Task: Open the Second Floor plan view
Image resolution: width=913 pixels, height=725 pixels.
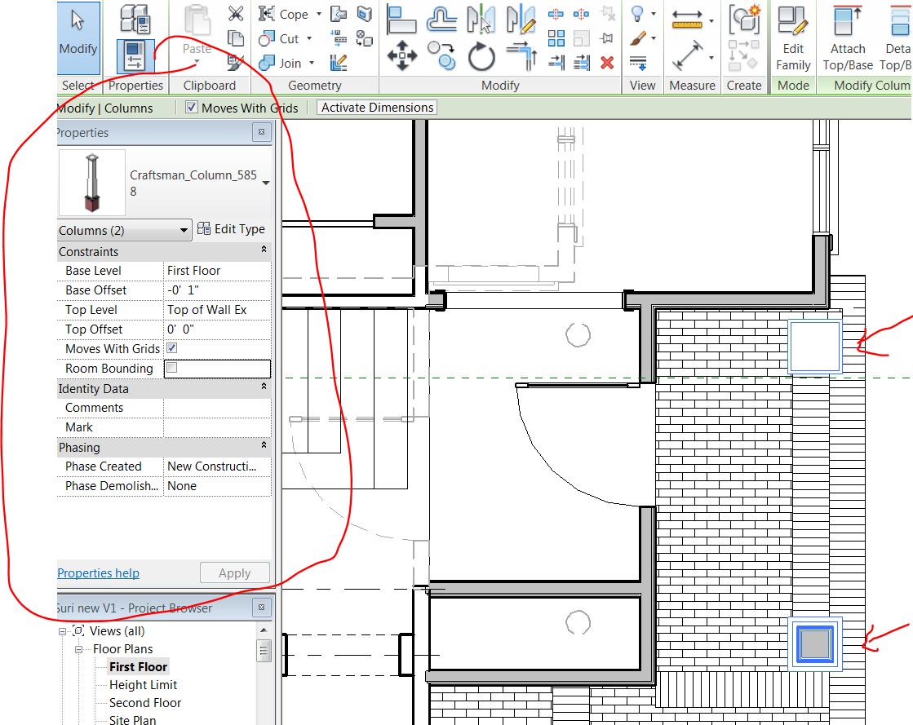Action: point(145,702)
